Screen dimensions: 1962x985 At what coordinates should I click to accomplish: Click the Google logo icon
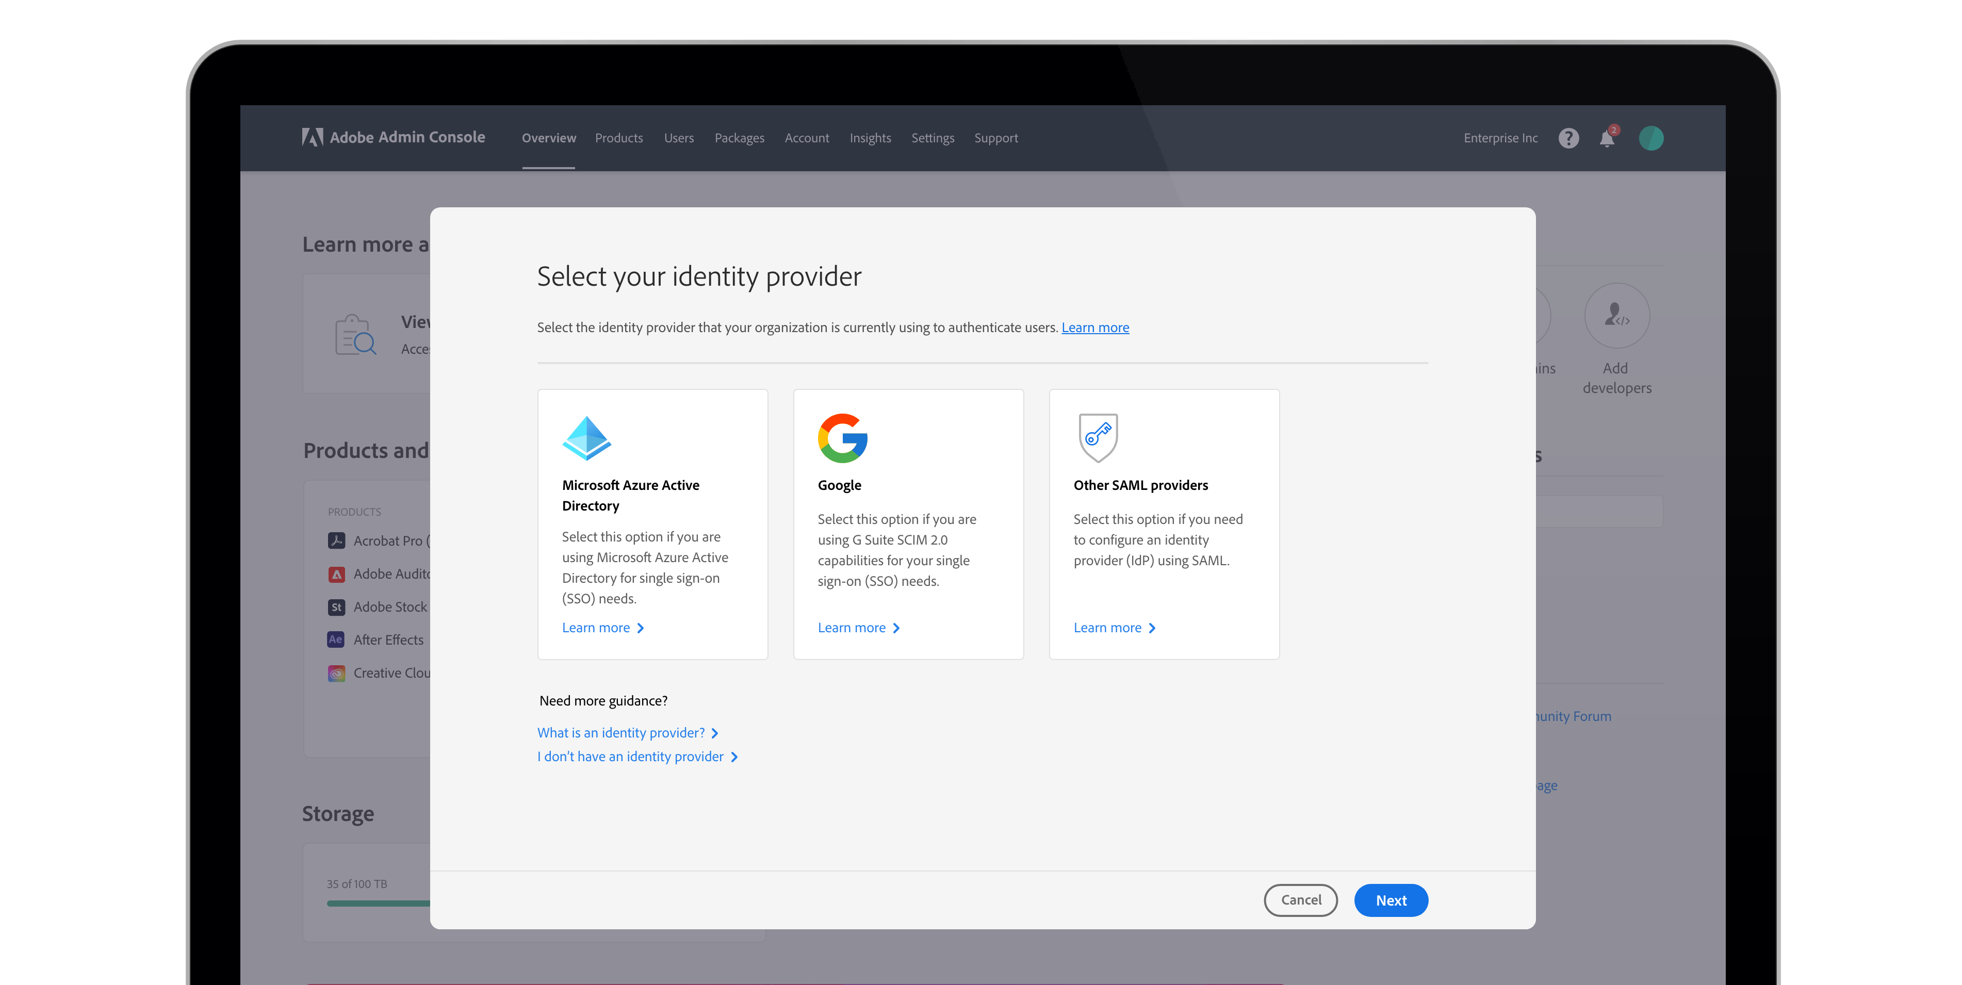842,438
